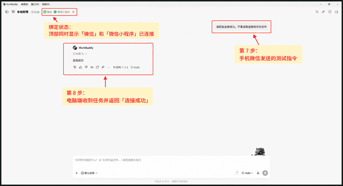Click the Auto label under the reply
This screenshot has height=186, width=343.
coord(135,67)
